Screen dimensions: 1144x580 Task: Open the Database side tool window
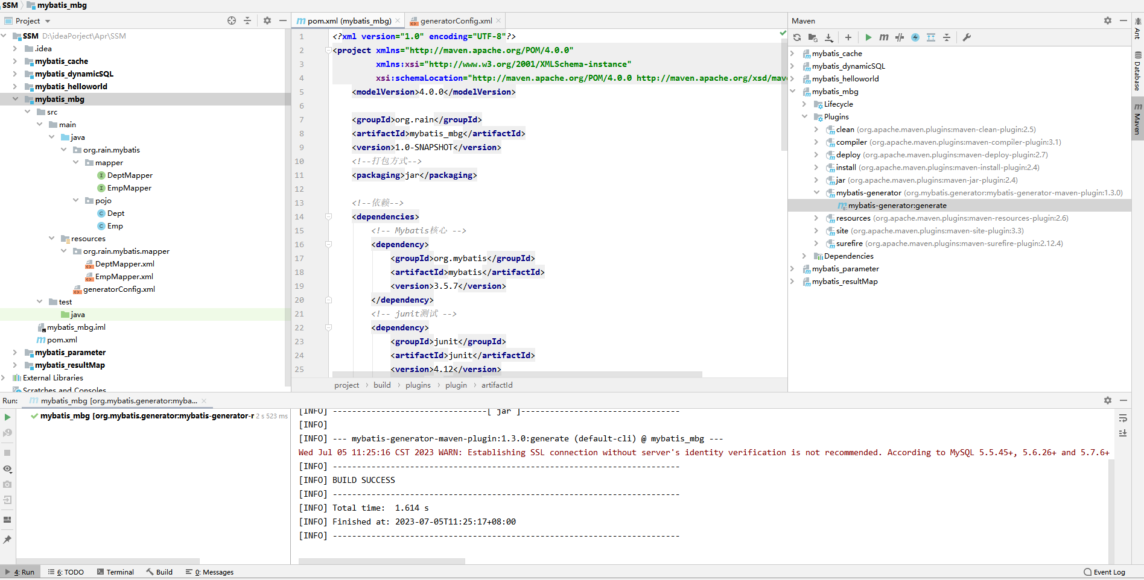click(x=1137, y=71)
